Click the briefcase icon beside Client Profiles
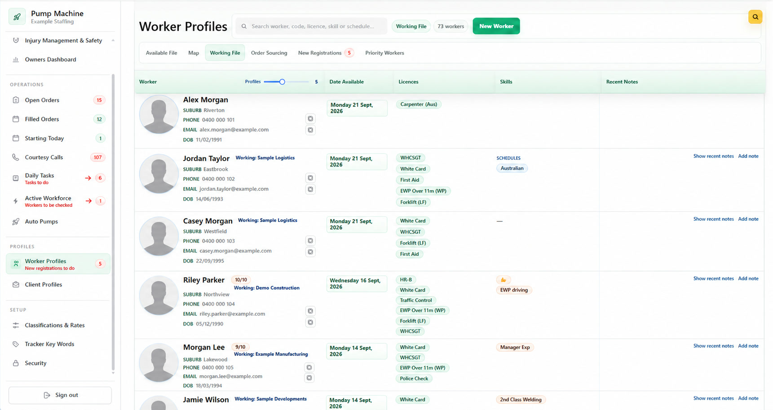 pos(16,284)
